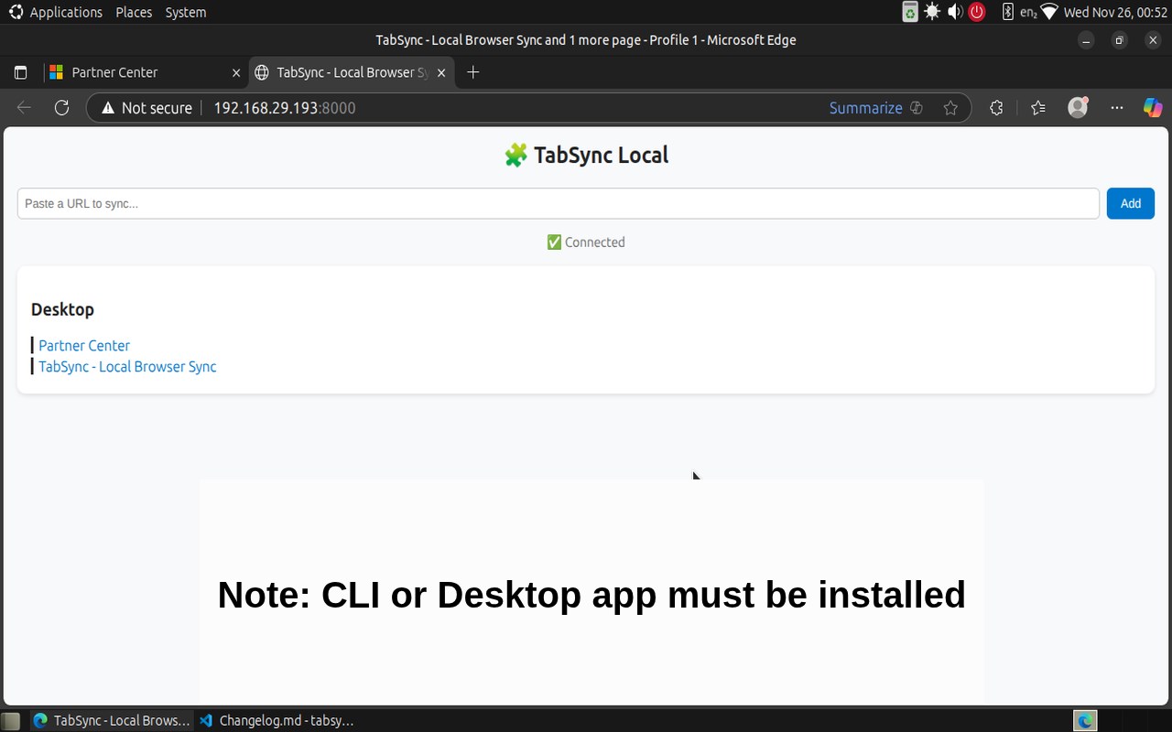
Task: Open the TabSync - Local Browser Sync link
Action: click(x=127, y=366)
